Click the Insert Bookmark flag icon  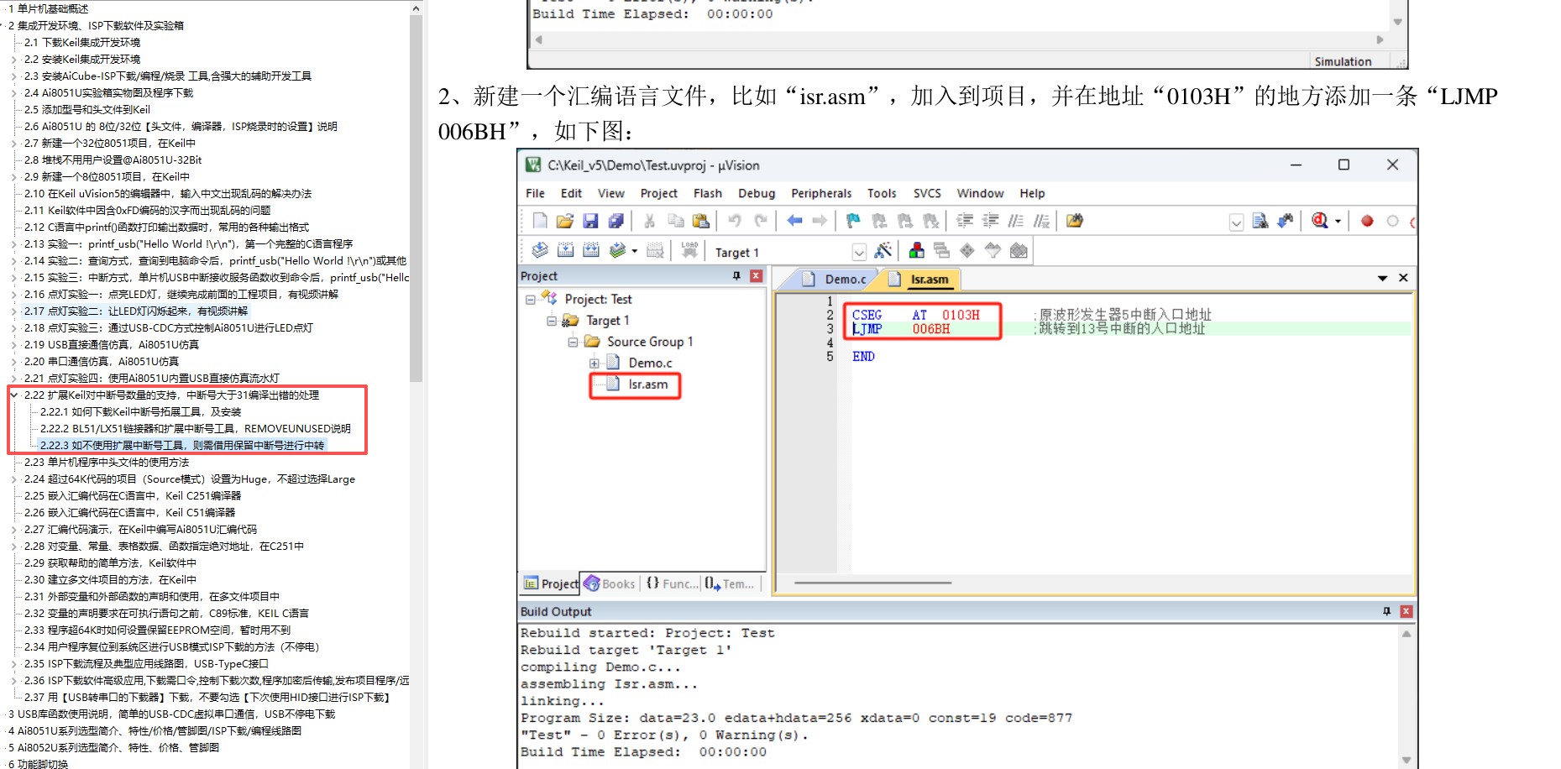(x=853, y=221)
